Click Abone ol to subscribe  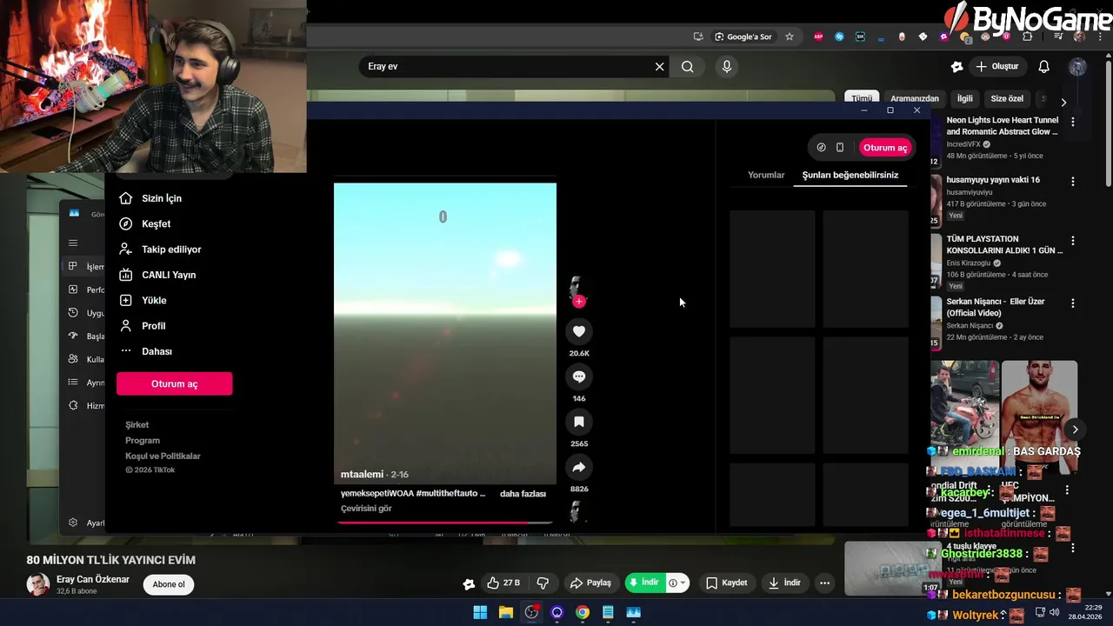click(x=169, y=584)
